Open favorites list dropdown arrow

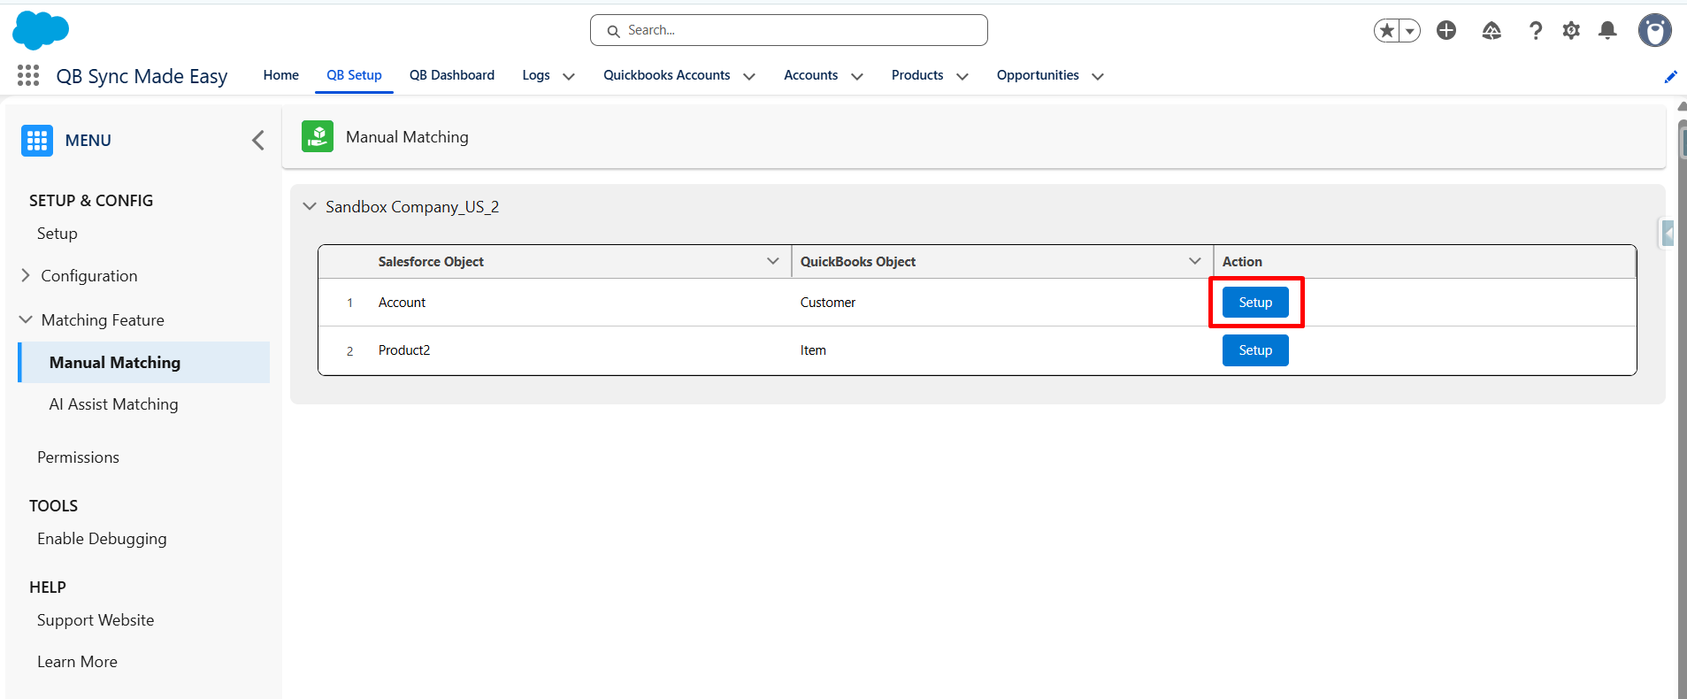tap(1409, 31)
